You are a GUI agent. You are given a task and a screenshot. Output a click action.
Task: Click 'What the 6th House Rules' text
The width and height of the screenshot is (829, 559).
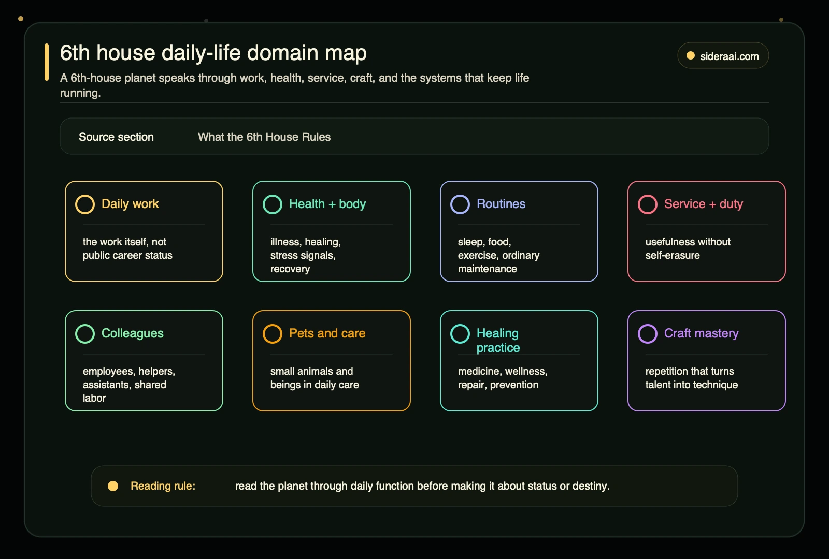tap(264, 137)
